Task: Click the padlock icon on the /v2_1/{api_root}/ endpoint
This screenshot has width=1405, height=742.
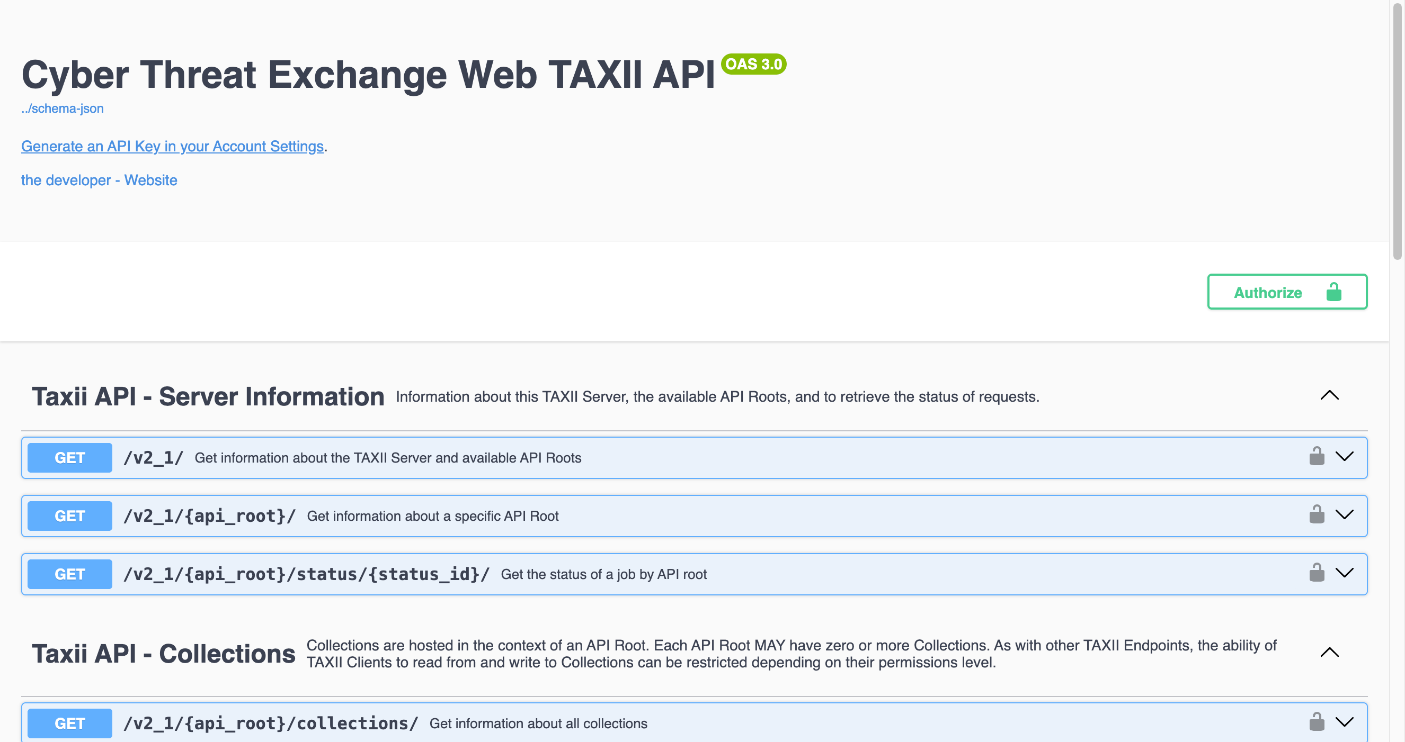Action: 1317,515
